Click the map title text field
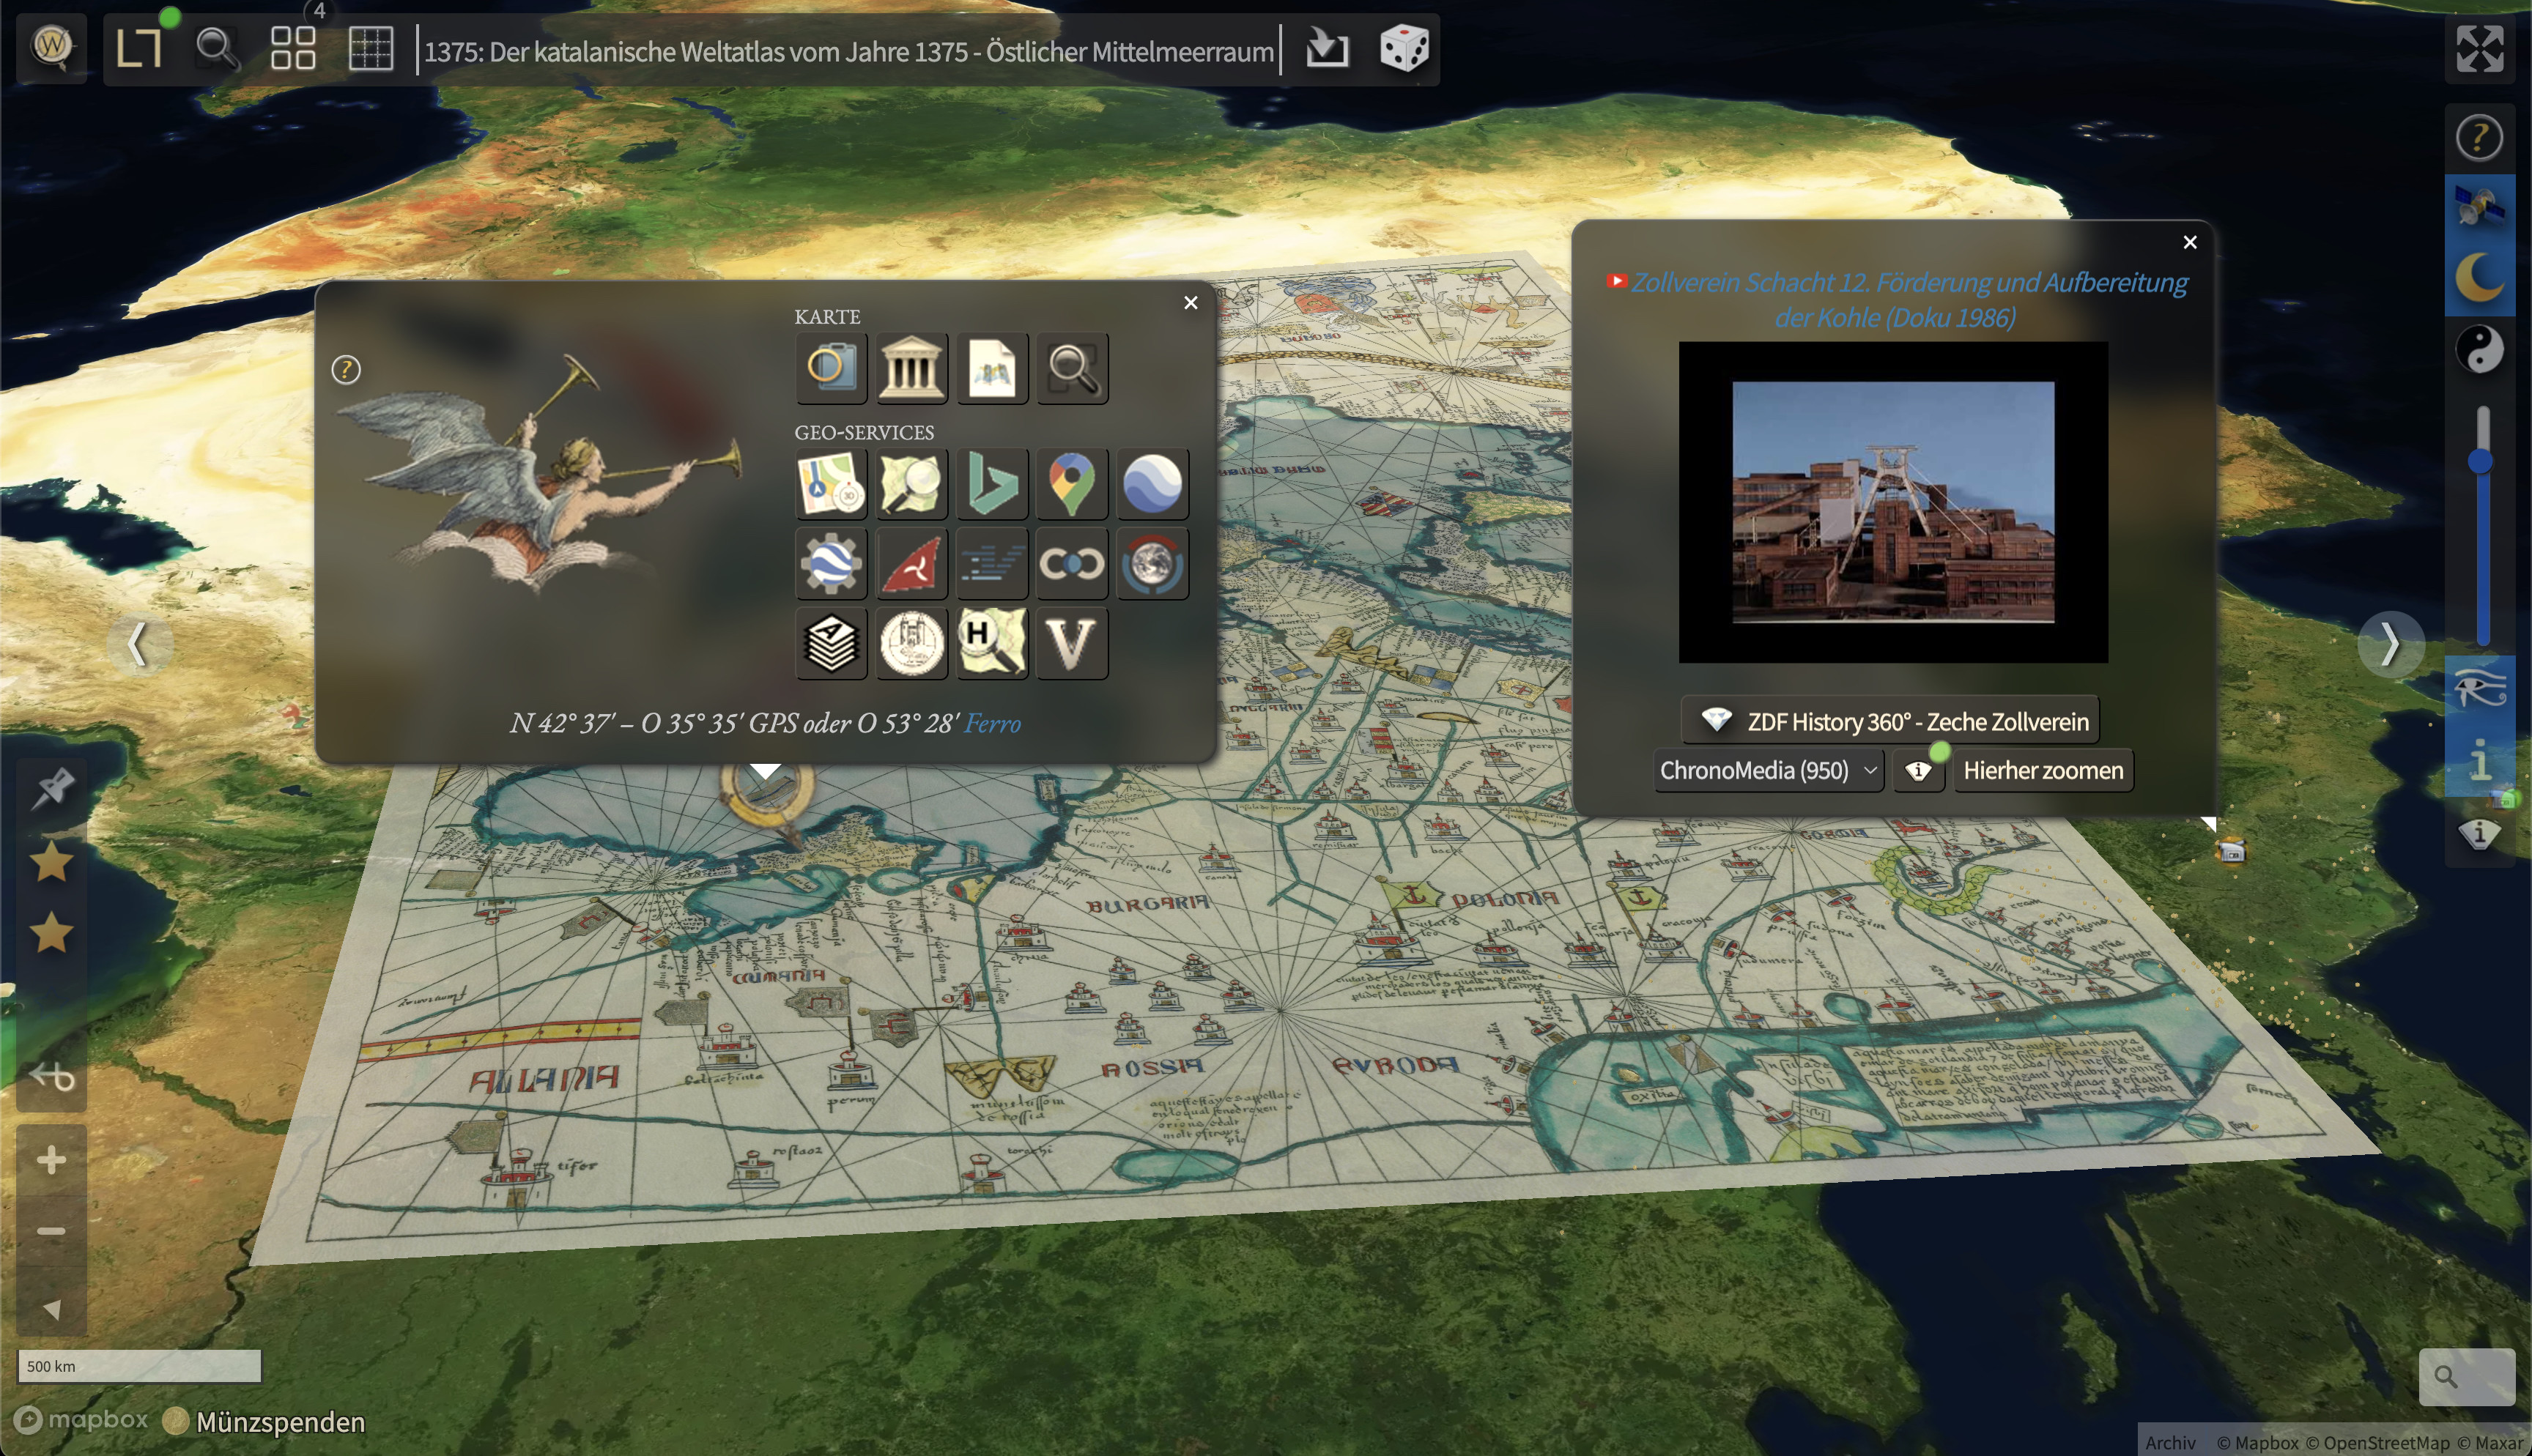This screenshot has height=1456, width=2532. pyautogui.click(x=849, y=51)
